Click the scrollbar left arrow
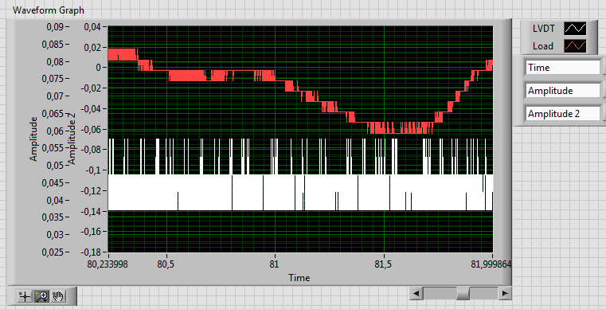The height and width of the screenshot is (309, 606). [x=416, y=294]
